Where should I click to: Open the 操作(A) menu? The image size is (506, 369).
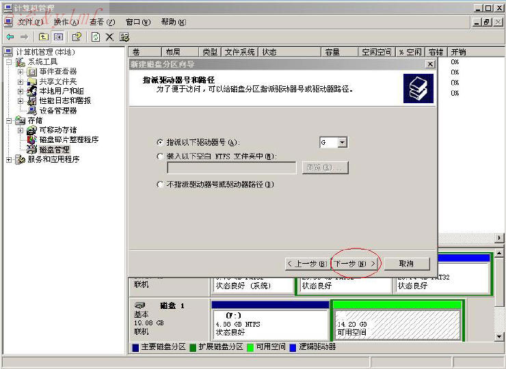tap(66, 22)
